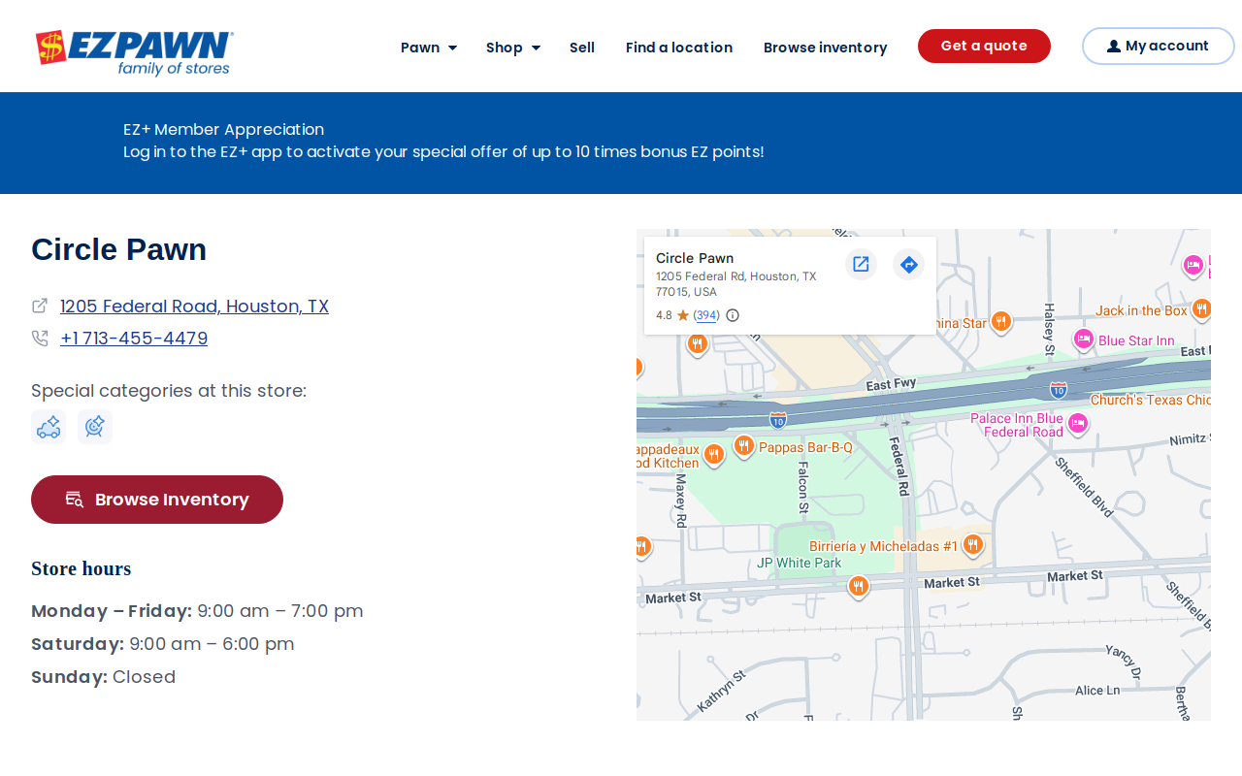Call the +1 713-455-4479 phone link
The width and height of the screenshot is (1242, 776).
pos(134,339)
